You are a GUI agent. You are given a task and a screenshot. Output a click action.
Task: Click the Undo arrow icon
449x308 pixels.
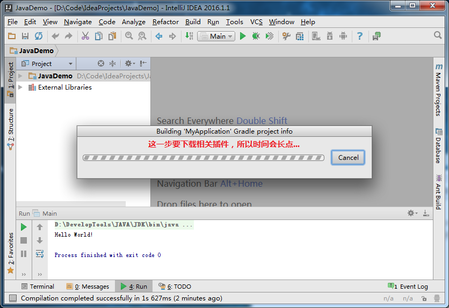pos(55,36)
